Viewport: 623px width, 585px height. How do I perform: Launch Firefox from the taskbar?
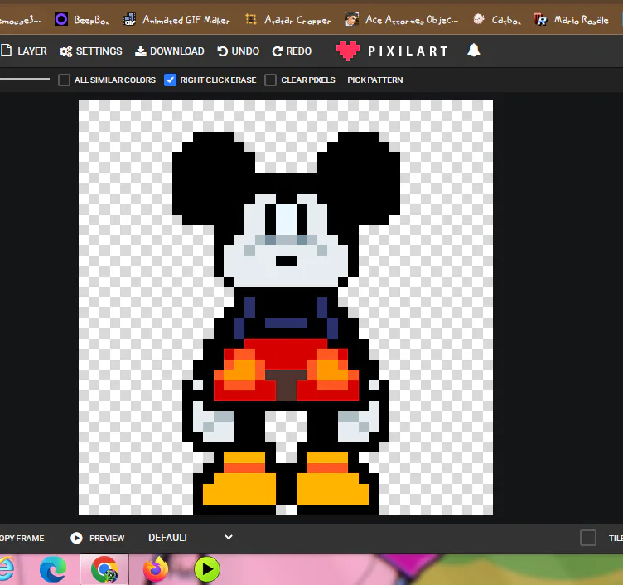[156, 569]
